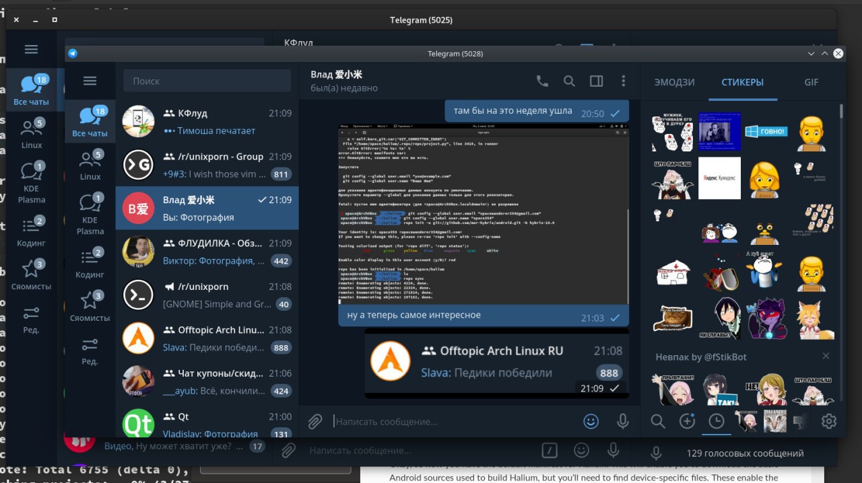Select Linux folder in back Telegram window
Image resolution: width=862 pixels, height=483 pixels.
[x=31, y=133]
